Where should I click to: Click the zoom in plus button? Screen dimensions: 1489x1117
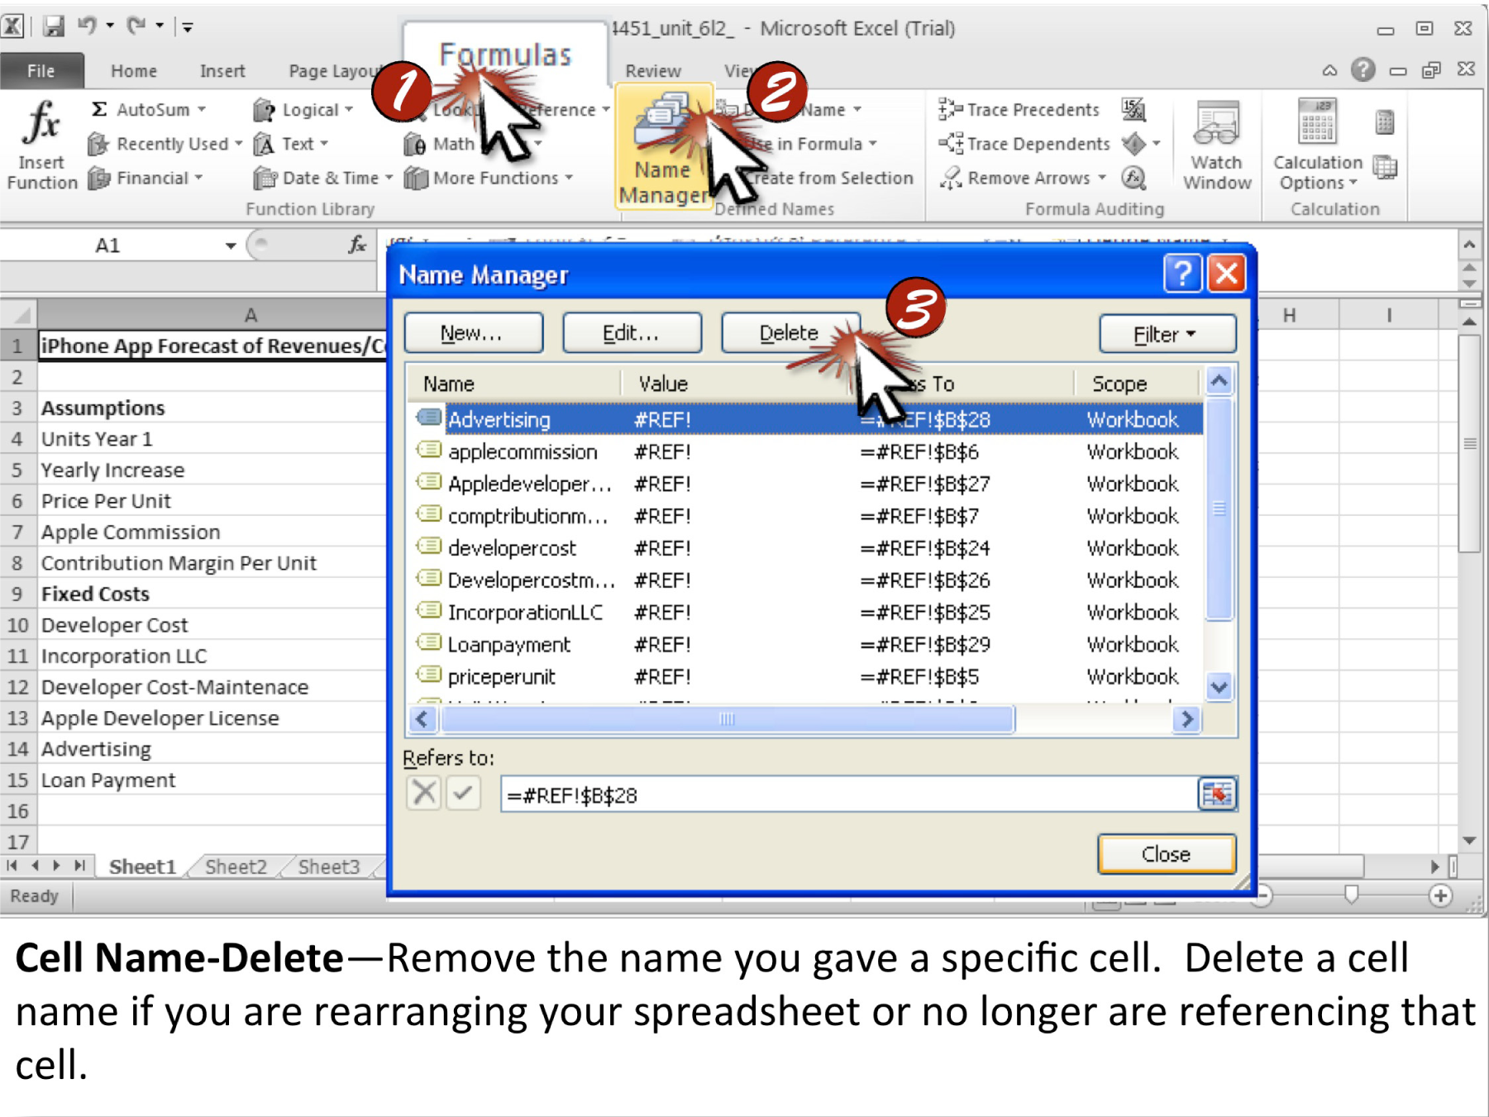click(x=1440, y=895)
